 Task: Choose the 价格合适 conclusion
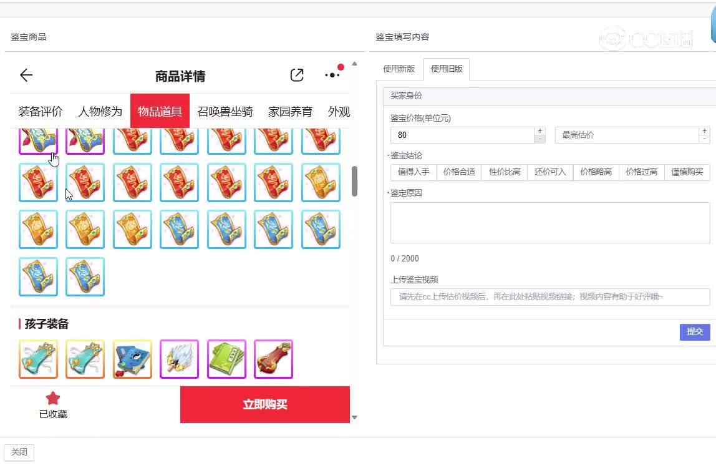coord(460,172)
